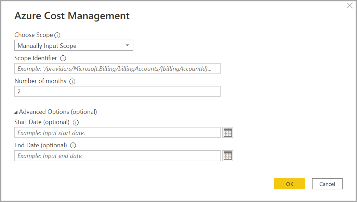Click the Number of months info icon
Screen dimensions: 357x202
[72, 82]
